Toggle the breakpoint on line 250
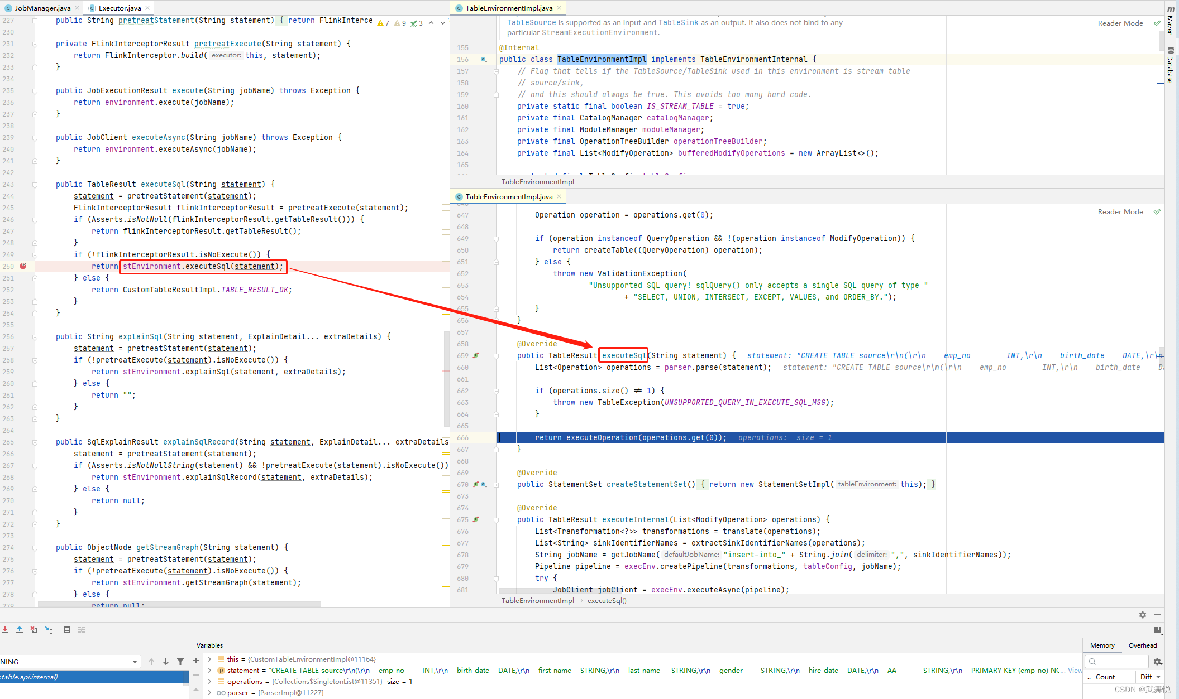Screen dimensions: 1179x699 (22, 266)
